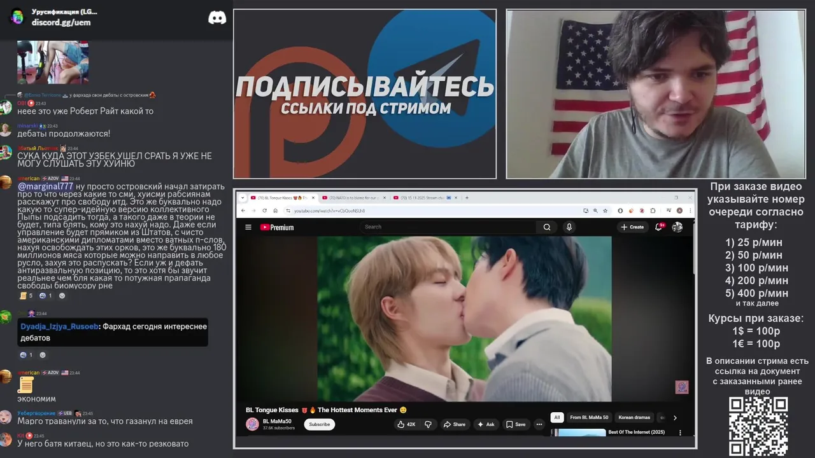Viewport: 815px width, 458px height.
Task: Click the Share button
Action: pos(455,424)
